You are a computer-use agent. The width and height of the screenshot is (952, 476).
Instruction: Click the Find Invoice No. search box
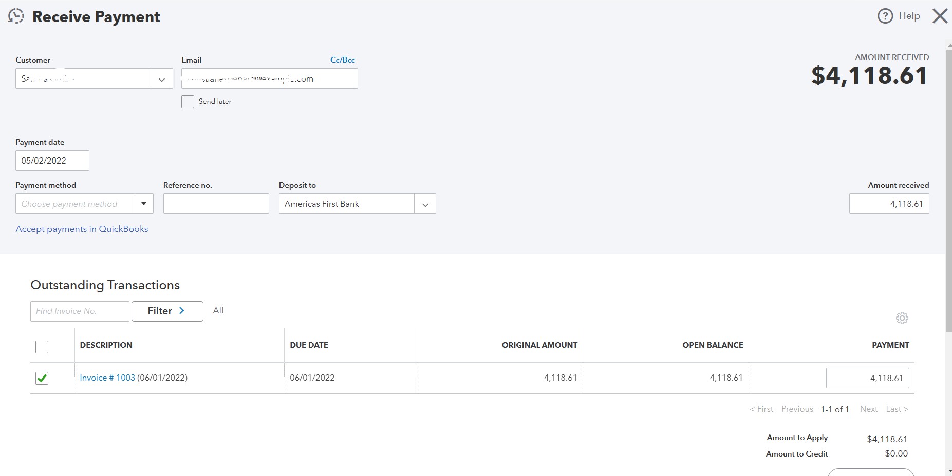click(x=80, y=311)
